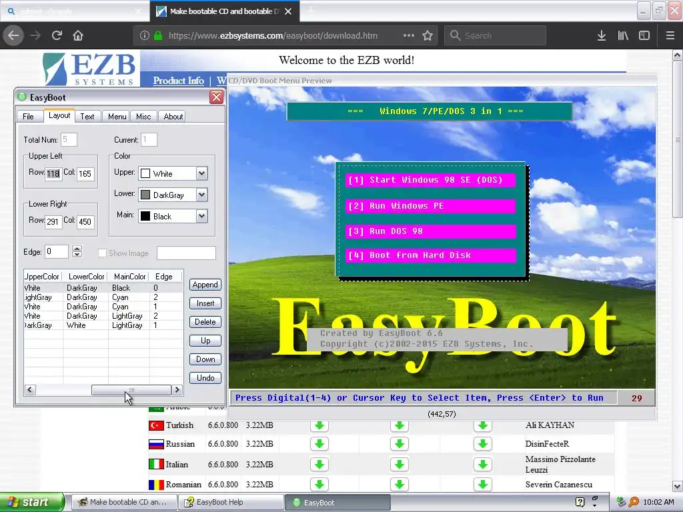Click the Insert button
Image resolution: width=683 pixels, height=512 pixels.
coord(205,303)
